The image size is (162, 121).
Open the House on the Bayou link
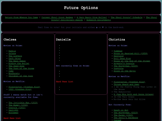click(124, 71)
